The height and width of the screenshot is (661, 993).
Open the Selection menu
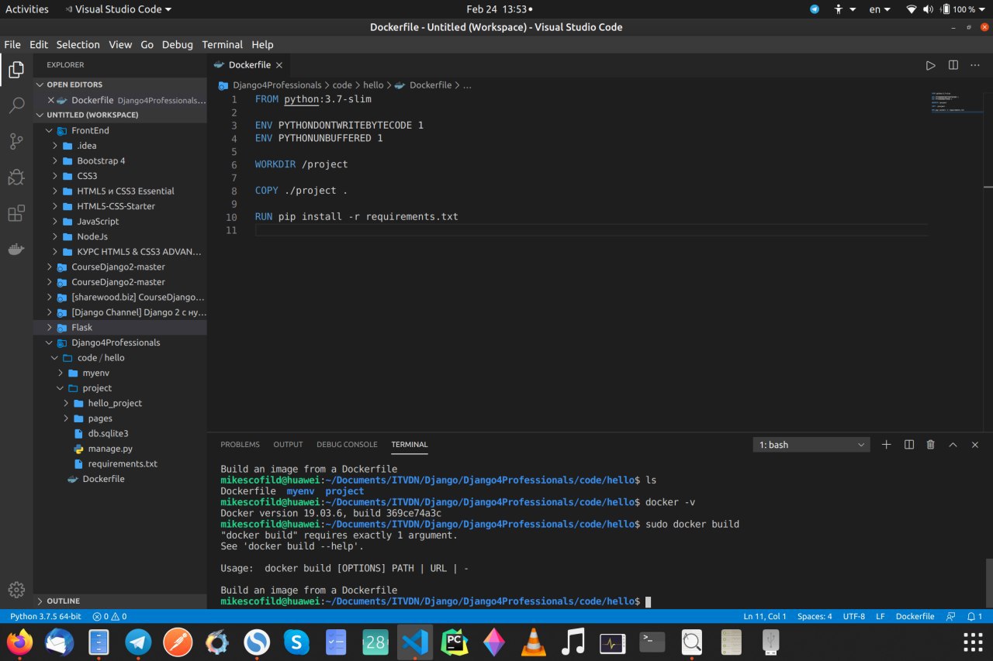(x=78, y=44)
